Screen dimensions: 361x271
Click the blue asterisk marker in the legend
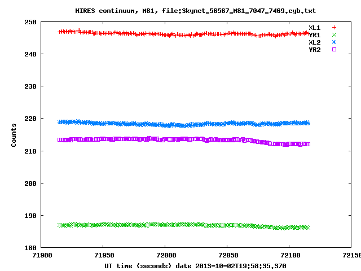point(334,42)
